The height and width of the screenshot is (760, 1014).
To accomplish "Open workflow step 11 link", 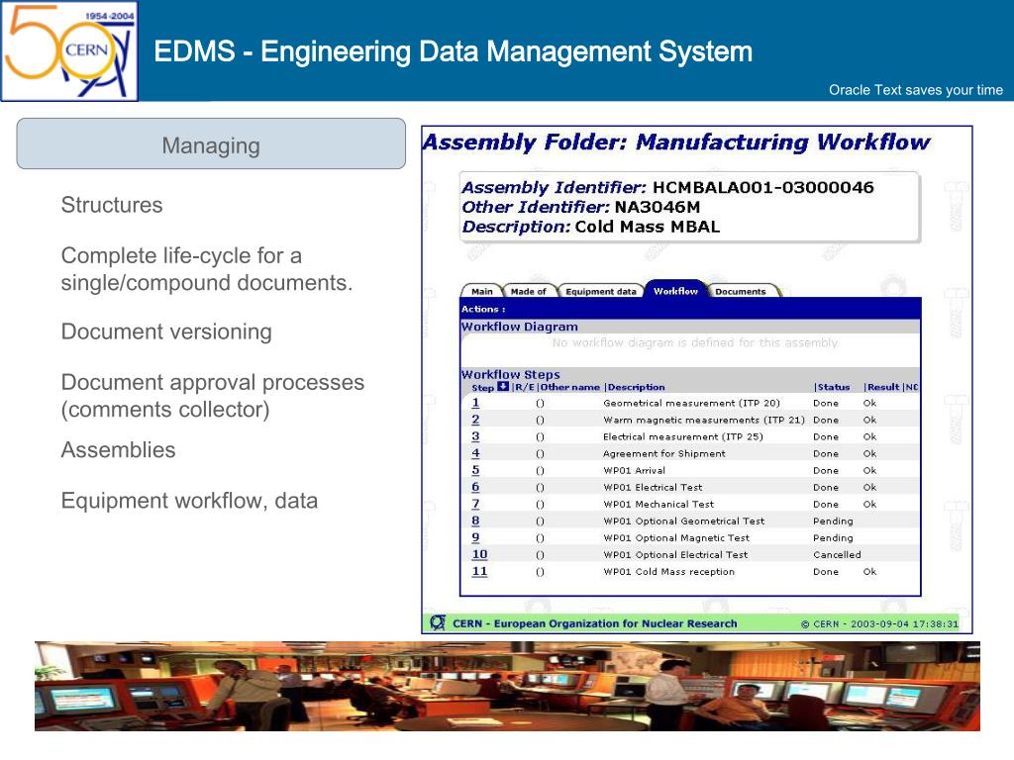I will pyautogui.click(x=479, y=571).
